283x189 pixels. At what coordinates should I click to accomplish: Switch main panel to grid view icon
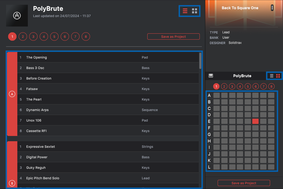pos(194,11)
